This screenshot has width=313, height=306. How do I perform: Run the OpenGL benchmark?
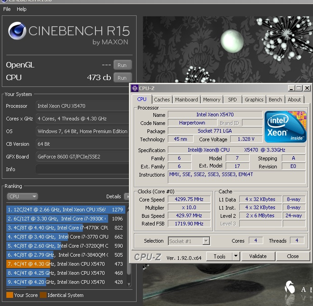pyautogui.click(x=123, y=65)
